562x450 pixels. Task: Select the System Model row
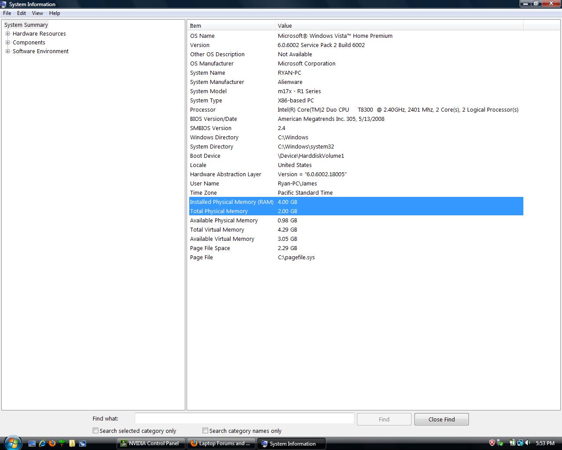[x=356, y=91]
